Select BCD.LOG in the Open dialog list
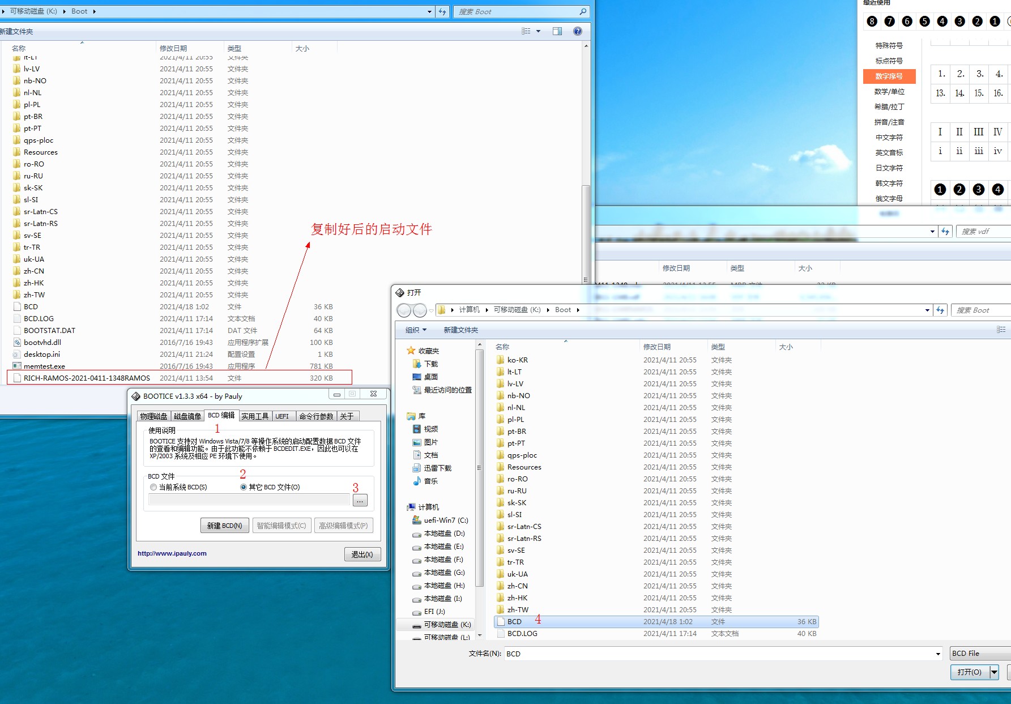 pyautogui.click(x=656, y=634)
